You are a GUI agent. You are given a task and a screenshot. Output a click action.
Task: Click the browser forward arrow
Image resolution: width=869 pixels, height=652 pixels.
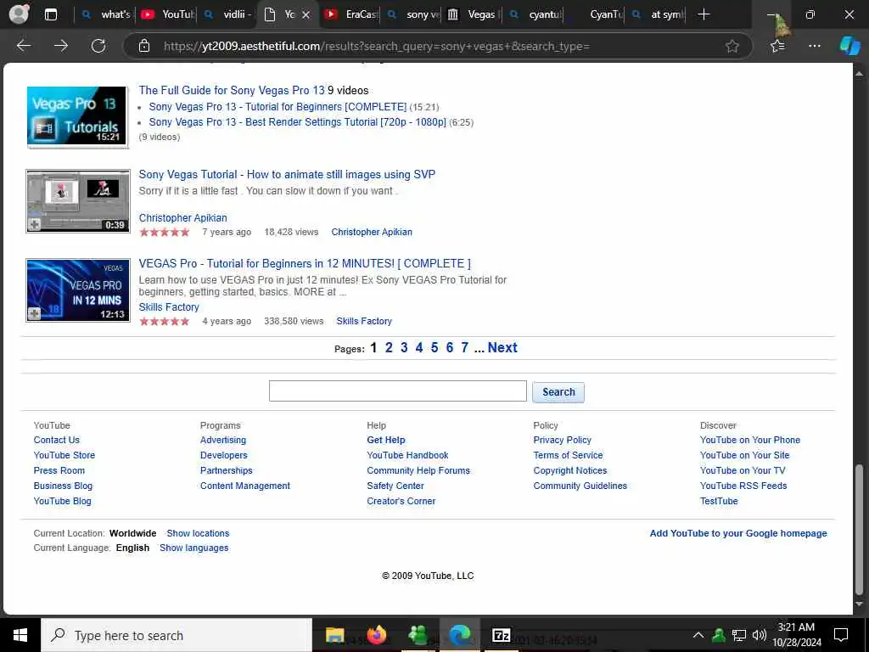click(x=61, y=46)
